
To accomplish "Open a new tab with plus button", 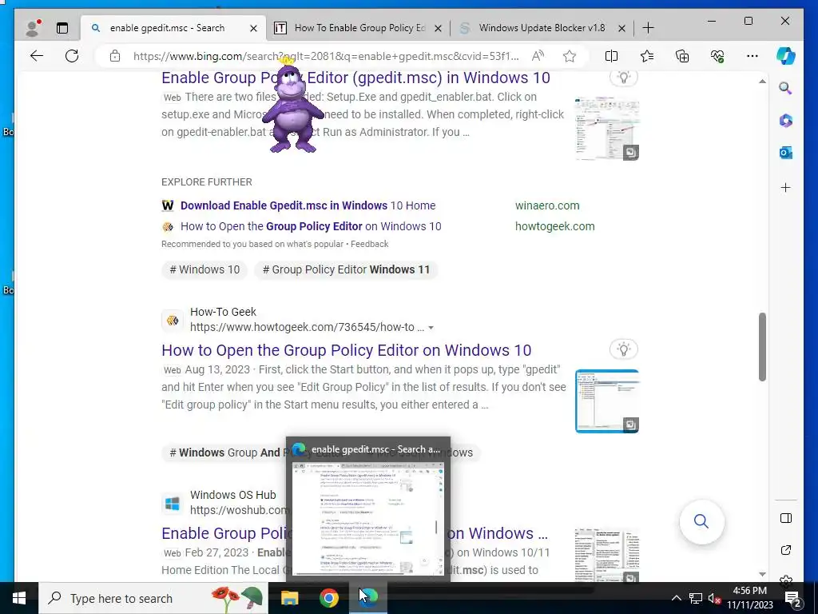I will (x=648, y=28).
